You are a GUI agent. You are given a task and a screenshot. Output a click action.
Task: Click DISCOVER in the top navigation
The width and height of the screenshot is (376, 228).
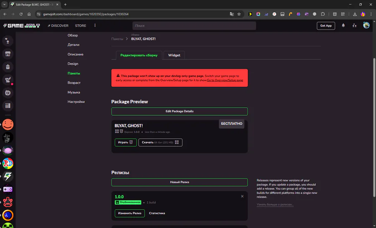coord(58,25)
